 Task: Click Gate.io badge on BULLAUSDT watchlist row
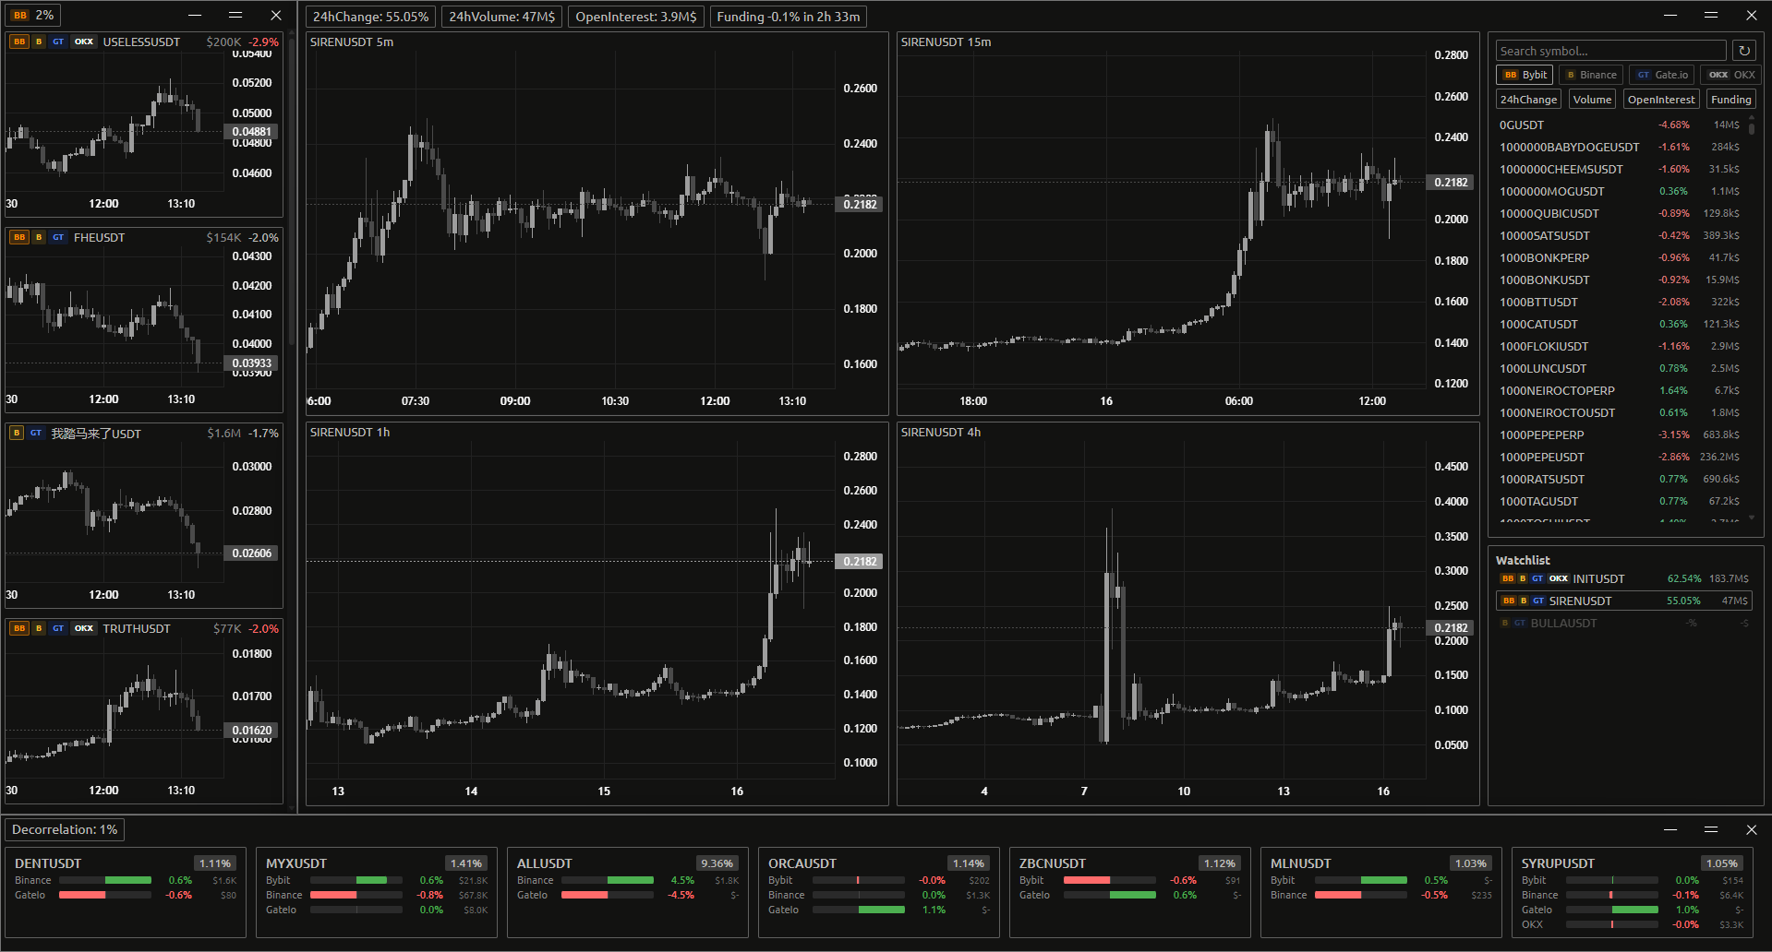click(1520, 623)
